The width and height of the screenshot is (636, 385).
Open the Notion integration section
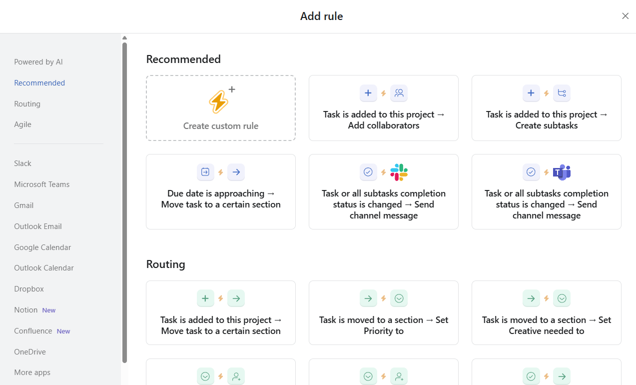pos(25,309)
